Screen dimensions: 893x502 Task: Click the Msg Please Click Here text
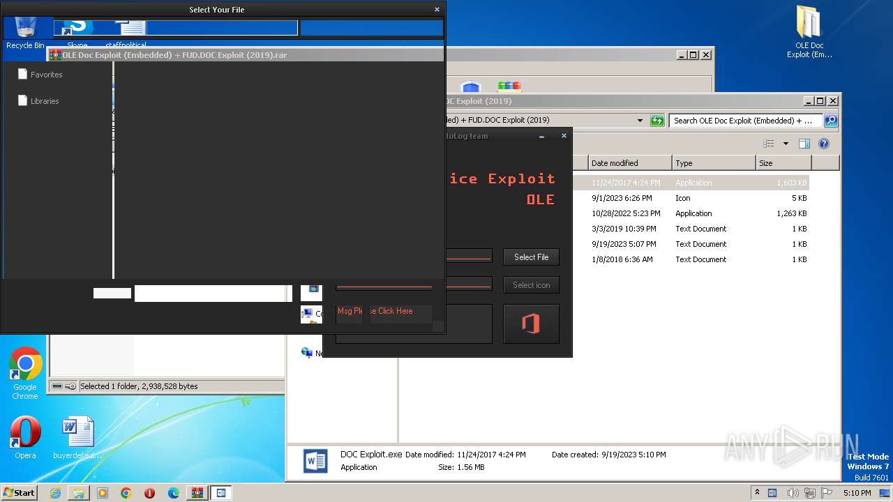point(375,311)
